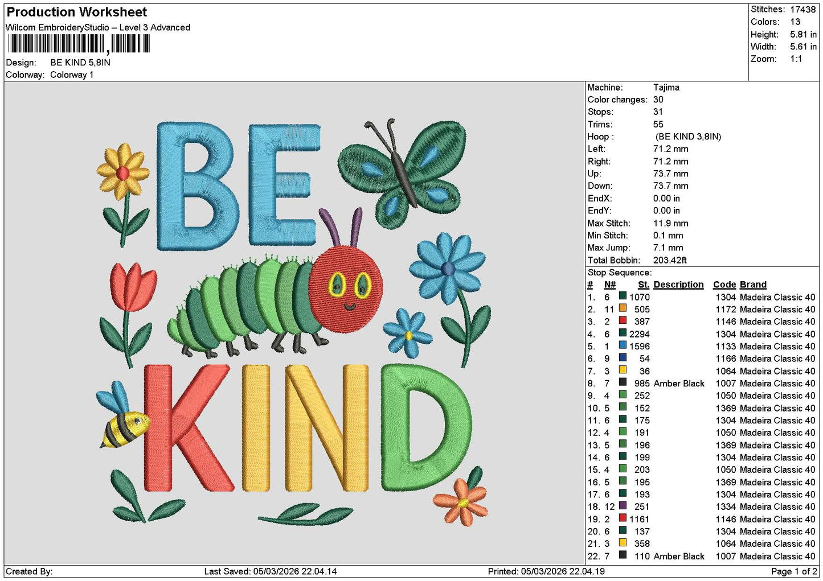The width and height of the screenshot is (823, 581).
Task: Click the 'Colorway 1' value
Action: click(x=72, y=75)
